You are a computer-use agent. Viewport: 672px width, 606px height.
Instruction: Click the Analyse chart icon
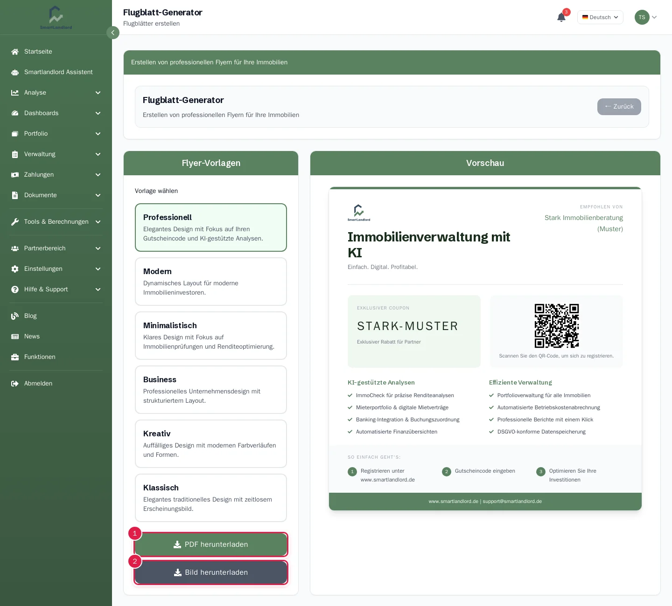(x=15, y=93)
